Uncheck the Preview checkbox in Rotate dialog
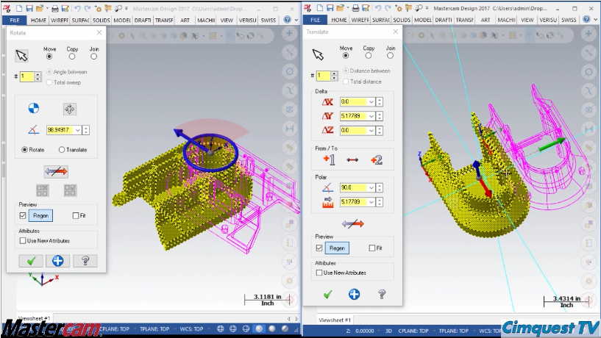The image size is (601, 338). click(x=23, y=215)
